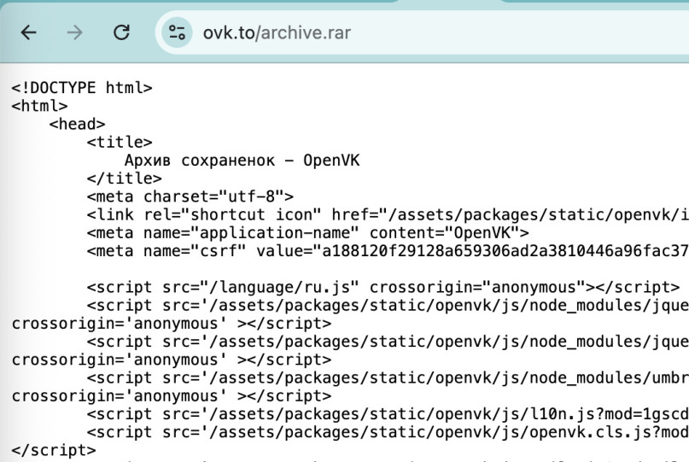The width and height of the screenshot is (689, 462).
Task: Open site information icon in address bar
Action: click(177, 32)
